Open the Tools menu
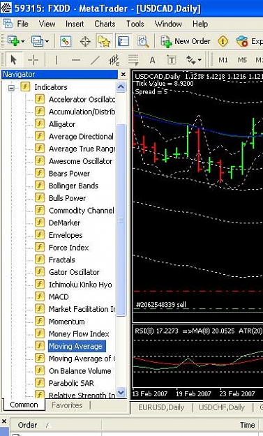Screen dimensions: 263x436 click(x=135, y=24)
